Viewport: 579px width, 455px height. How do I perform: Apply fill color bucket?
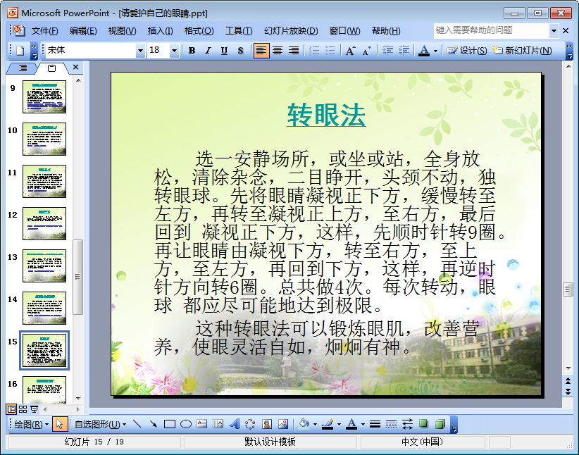pyautogui.click(x=304, y=424)
